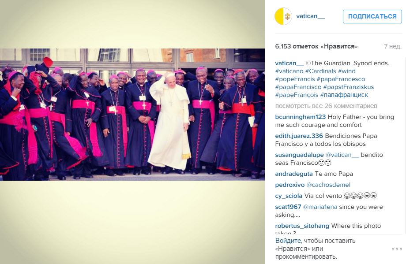This screenshot has height=264, width=406.
Task: Click the @cachosdemel mention
Action: pyautogui.click(x=328, y=185)
